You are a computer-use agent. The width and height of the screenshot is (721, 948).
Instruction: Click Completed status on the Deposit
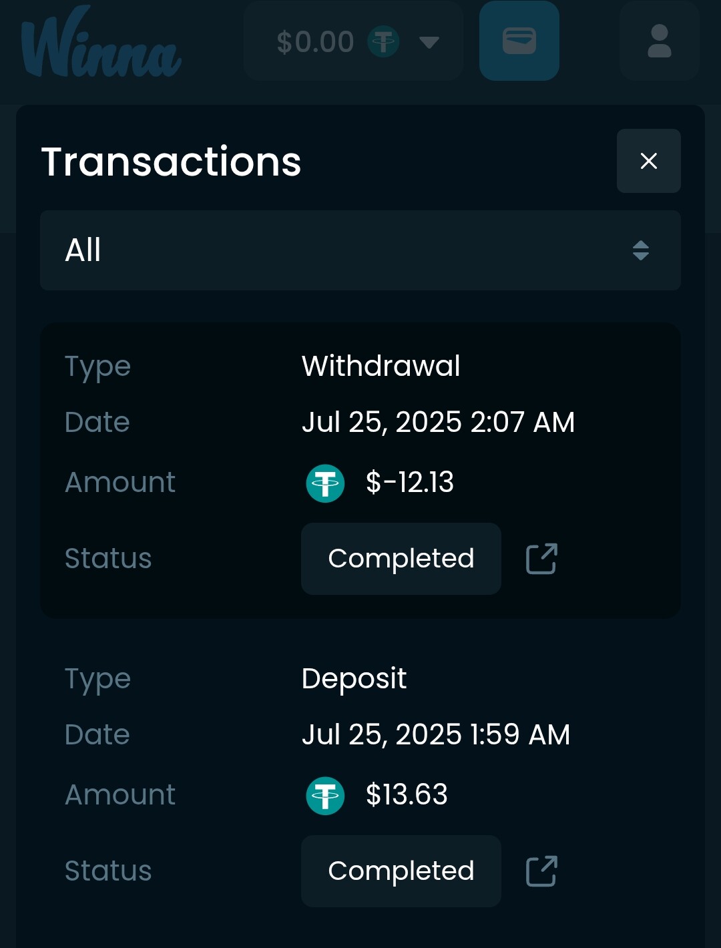401,871
